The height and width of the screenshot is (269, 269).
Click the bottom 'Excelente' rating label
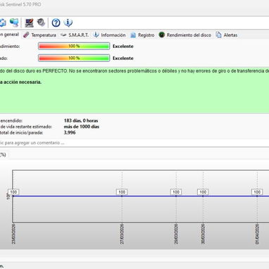click(x=123, y=58)
